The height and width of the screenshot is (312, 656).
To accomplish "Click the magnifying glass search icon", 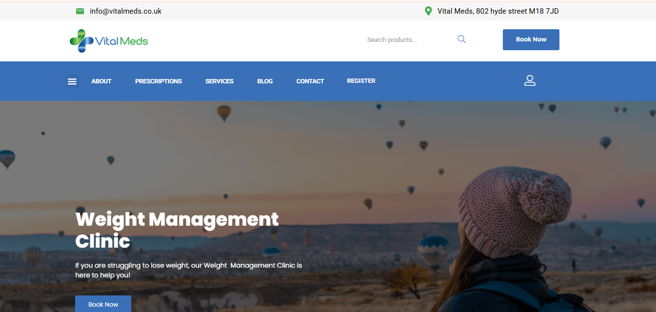I will [461, 39].
